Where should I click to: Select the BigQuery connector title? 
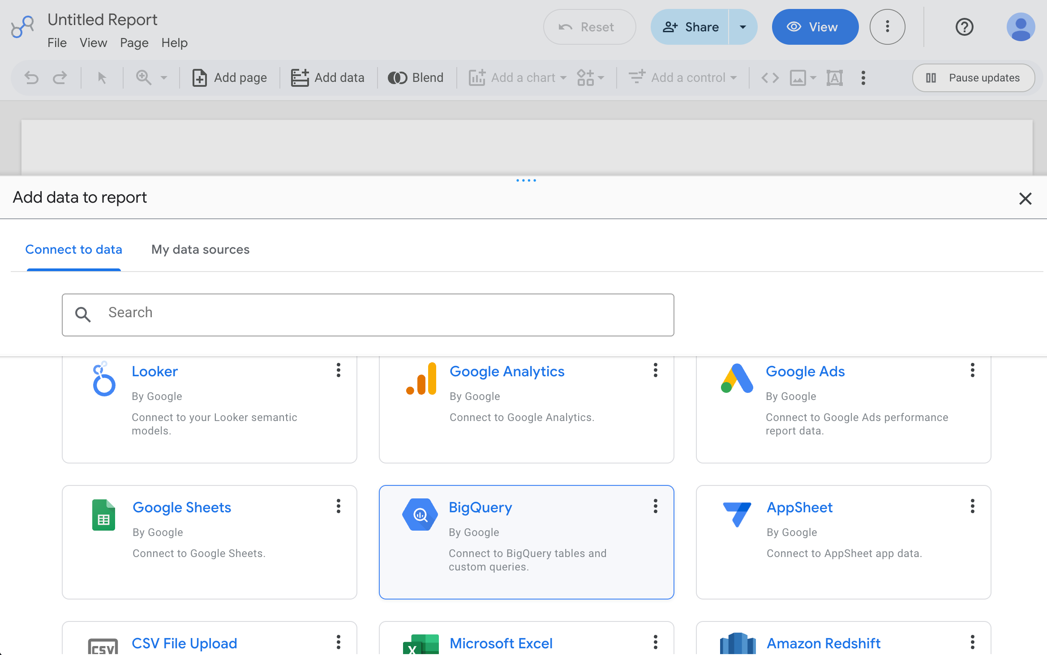point(481,507)
